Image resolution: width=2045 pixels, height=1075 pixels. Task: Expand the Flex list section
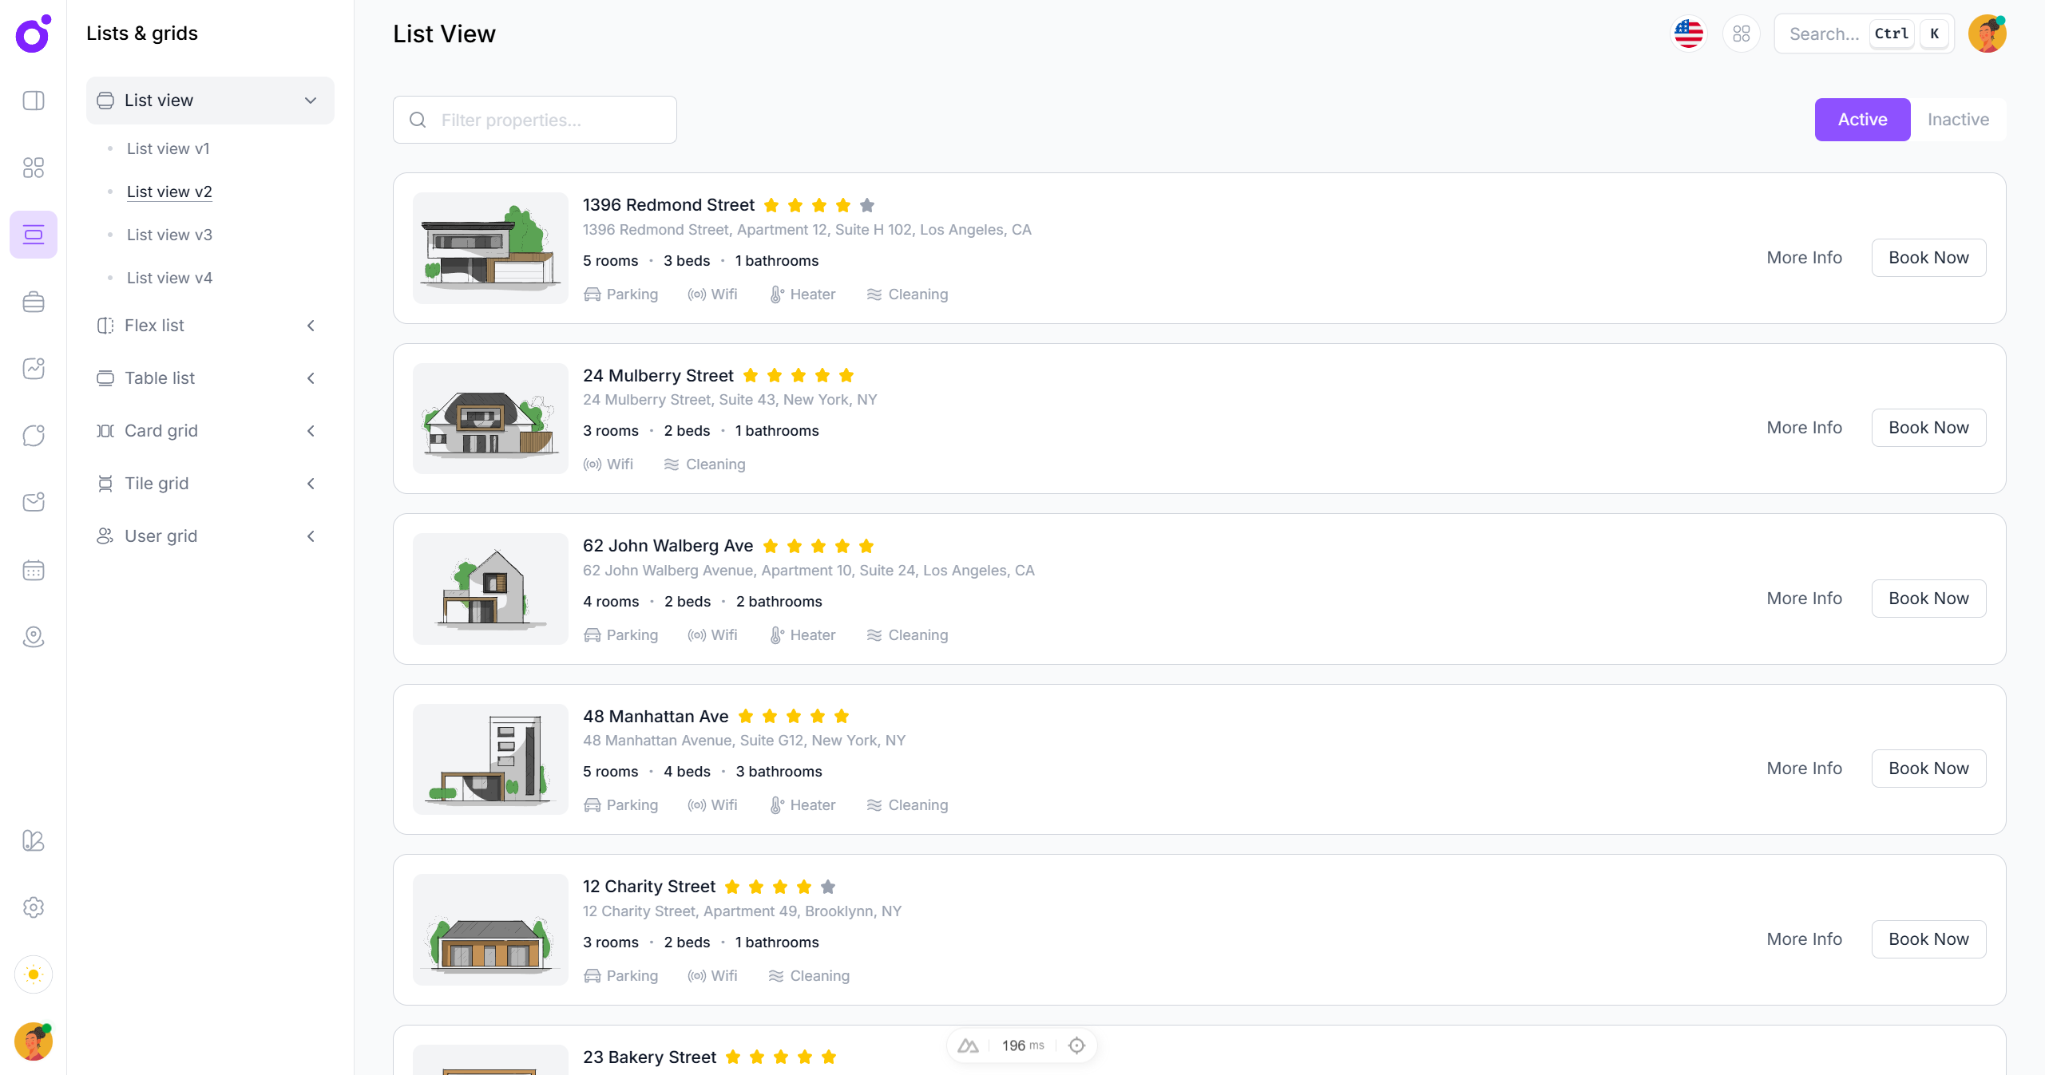pos(310,325)
